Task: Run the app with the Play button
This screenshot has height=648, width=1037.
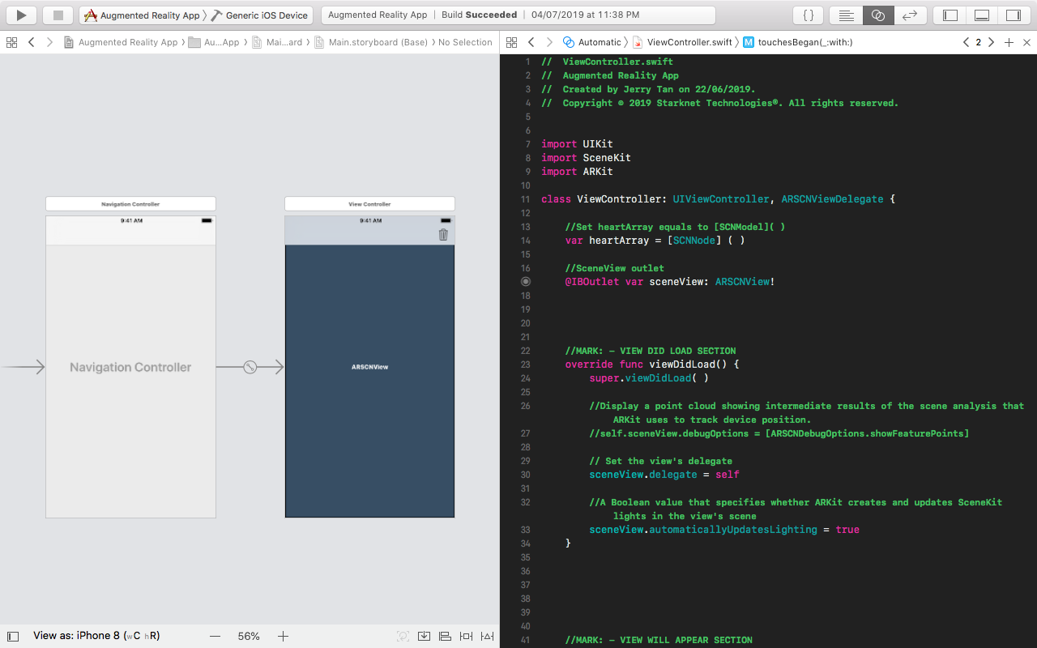Action: [21, 15]
